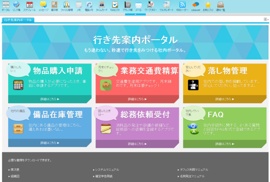
Task: Select the 行き先案内ポータル tab
Action: (x=18, y=20)
